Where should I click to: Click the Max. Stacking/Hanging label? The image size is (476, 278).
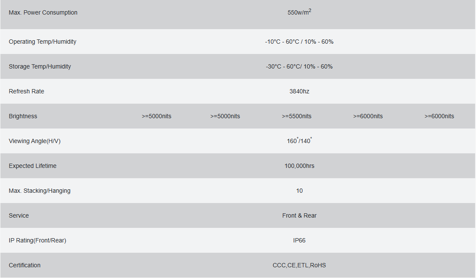click(40, 191)
